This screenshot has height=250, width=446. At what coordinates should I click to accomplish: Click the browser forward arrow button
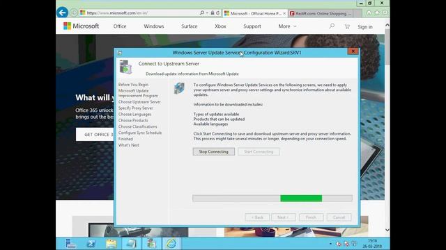[74, 12]
